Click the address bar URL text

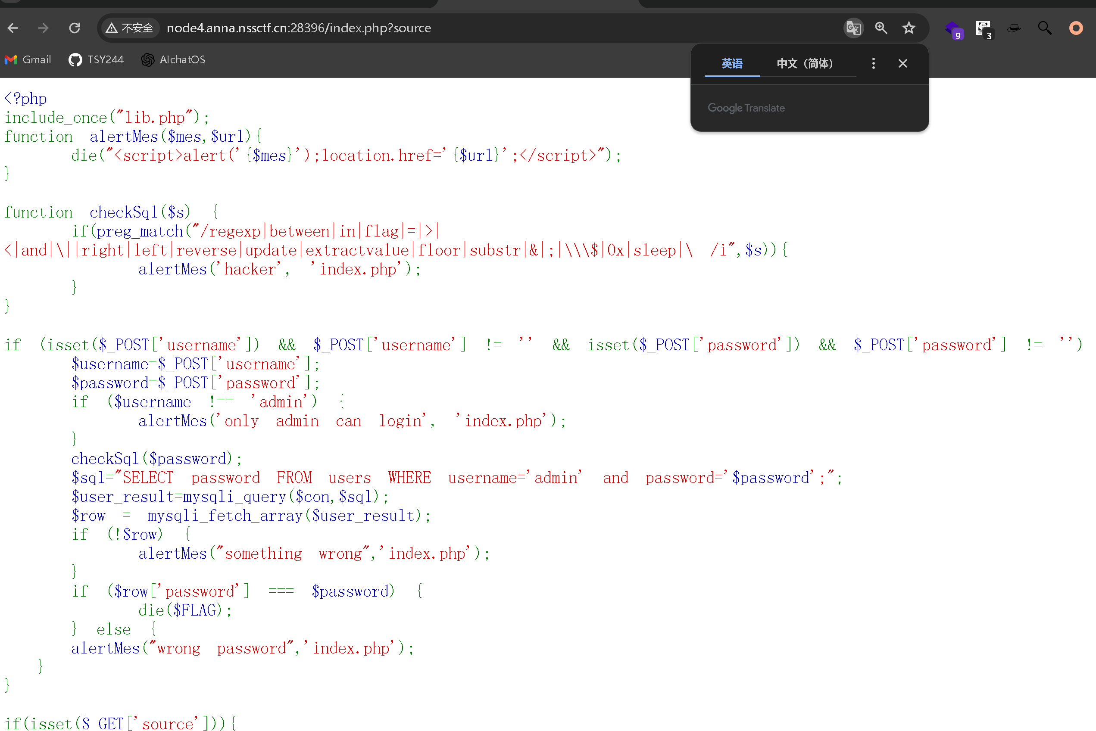pos(299,28)
